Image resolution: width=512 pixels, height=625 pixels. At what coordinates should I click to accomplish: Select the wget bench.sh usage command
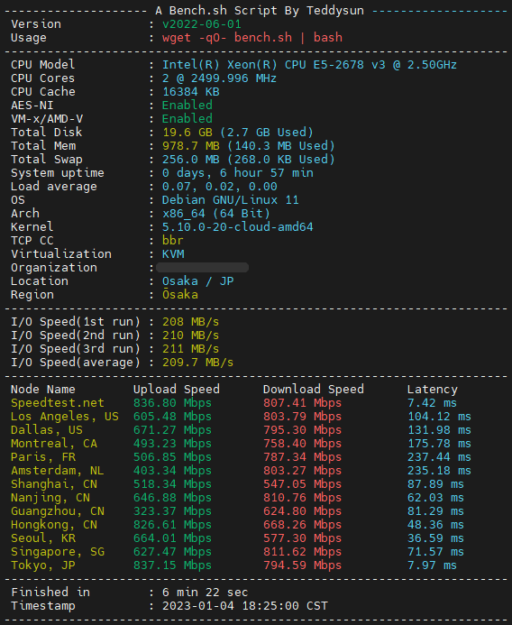coord(252,38)
